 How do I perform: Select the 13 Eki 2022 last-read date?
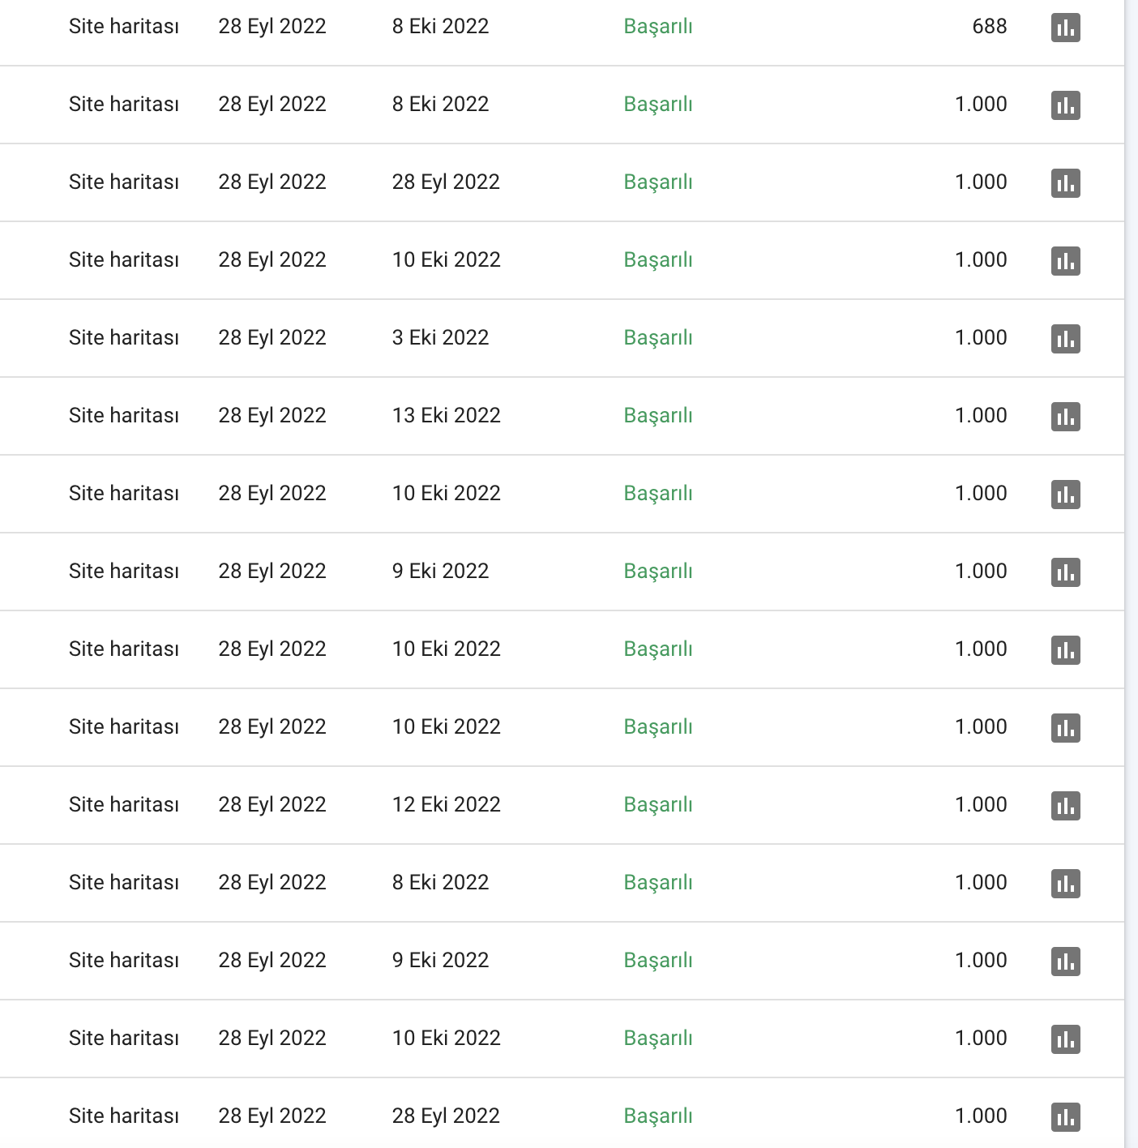[446, 415]
